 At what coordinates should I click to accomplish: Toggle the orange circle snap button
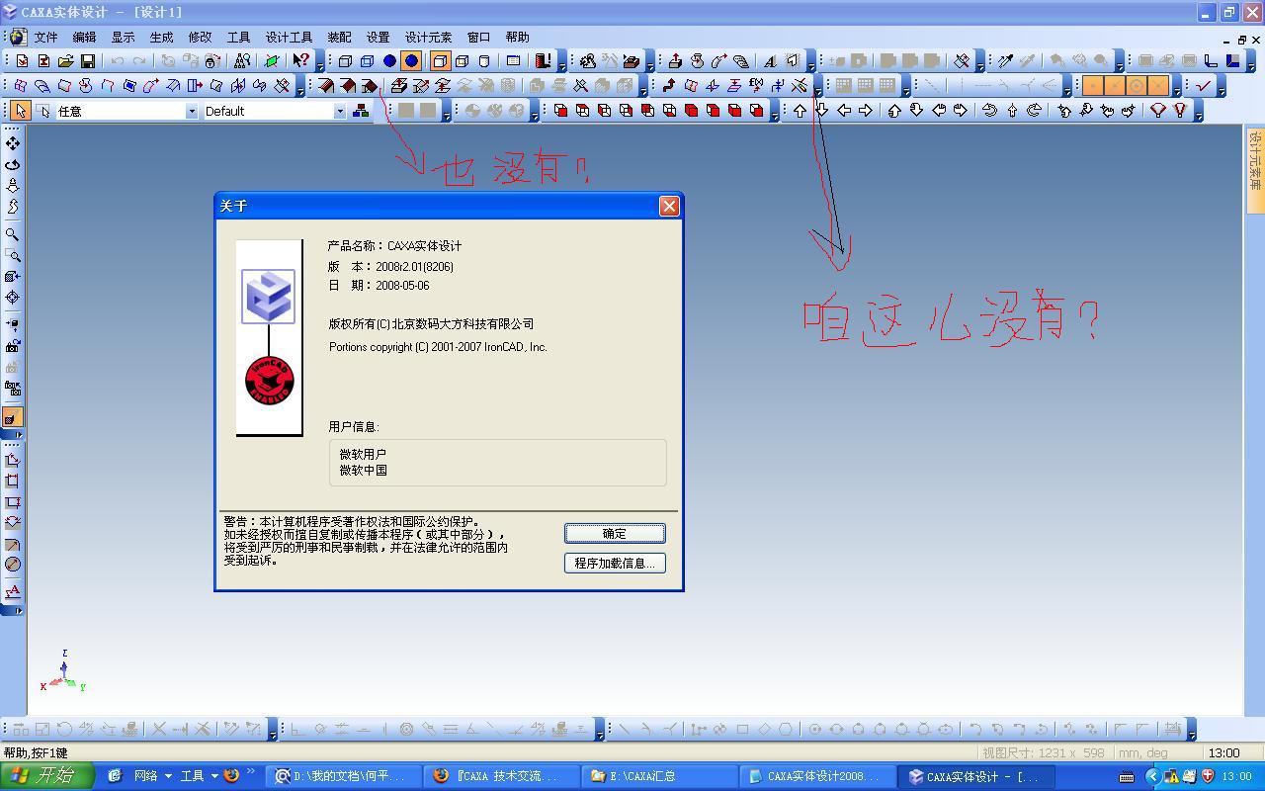(1137, 86)
